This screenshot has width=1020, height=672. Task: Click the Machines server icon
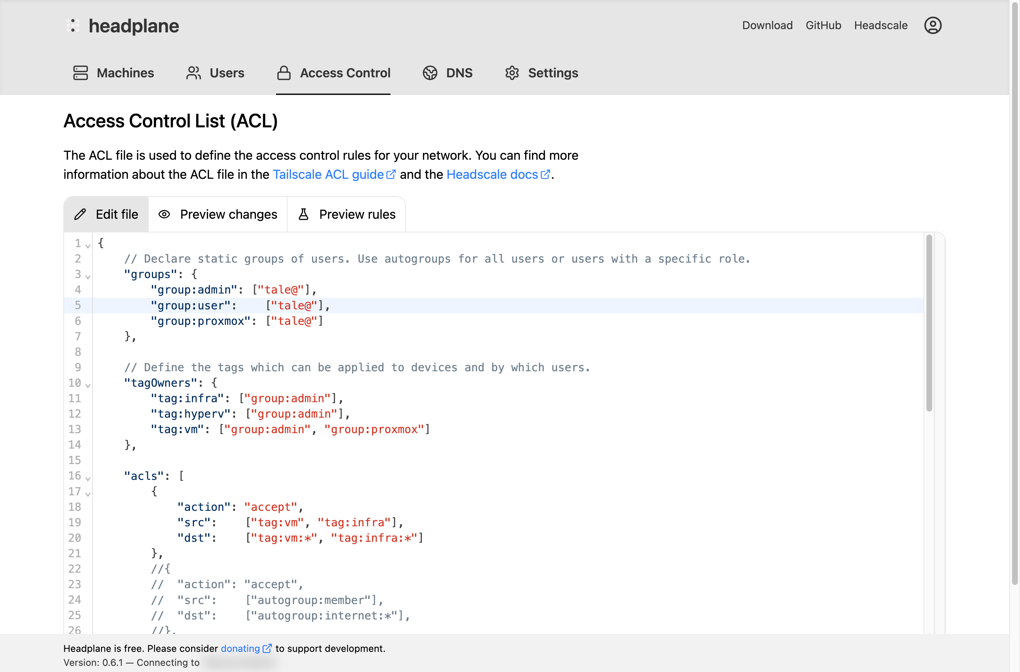81,73
